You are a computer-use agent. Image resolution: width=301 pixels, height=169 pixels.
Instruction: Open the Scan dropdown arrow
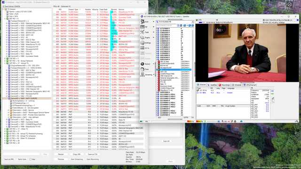[154, 22]
